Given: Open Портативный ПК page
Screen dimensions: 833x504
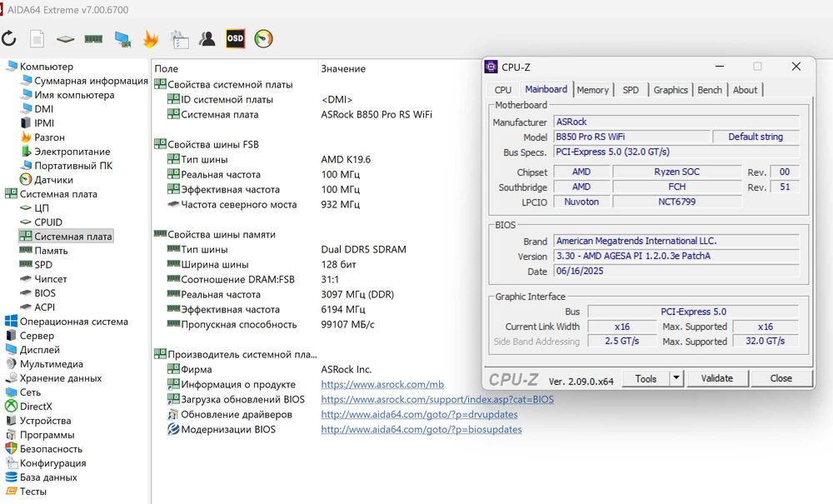Looking at the screenshot, I should click(x=73, y=166).
